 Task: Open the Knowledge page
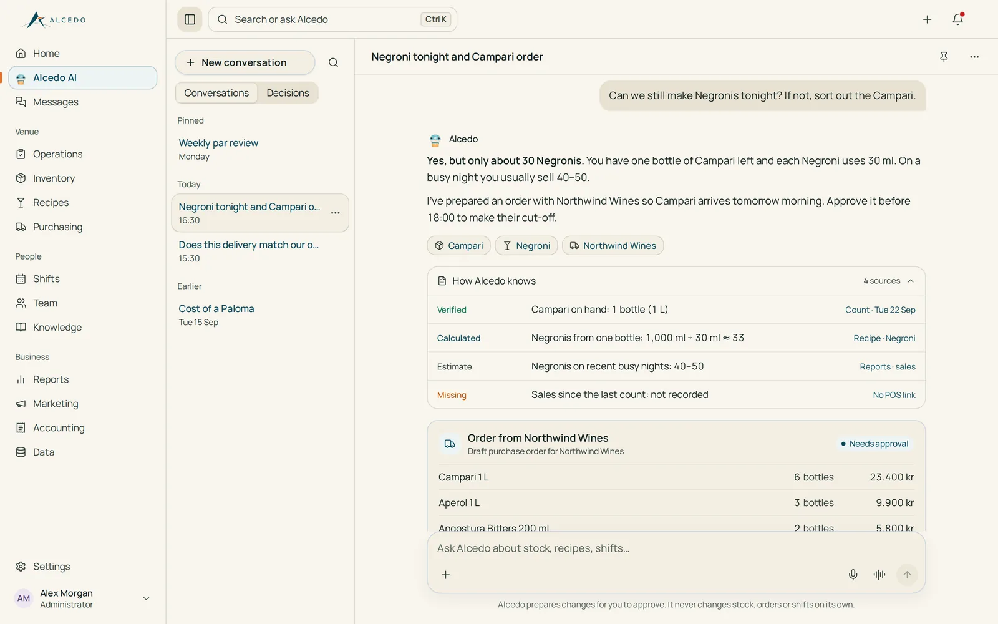click(x=83, y=328)
